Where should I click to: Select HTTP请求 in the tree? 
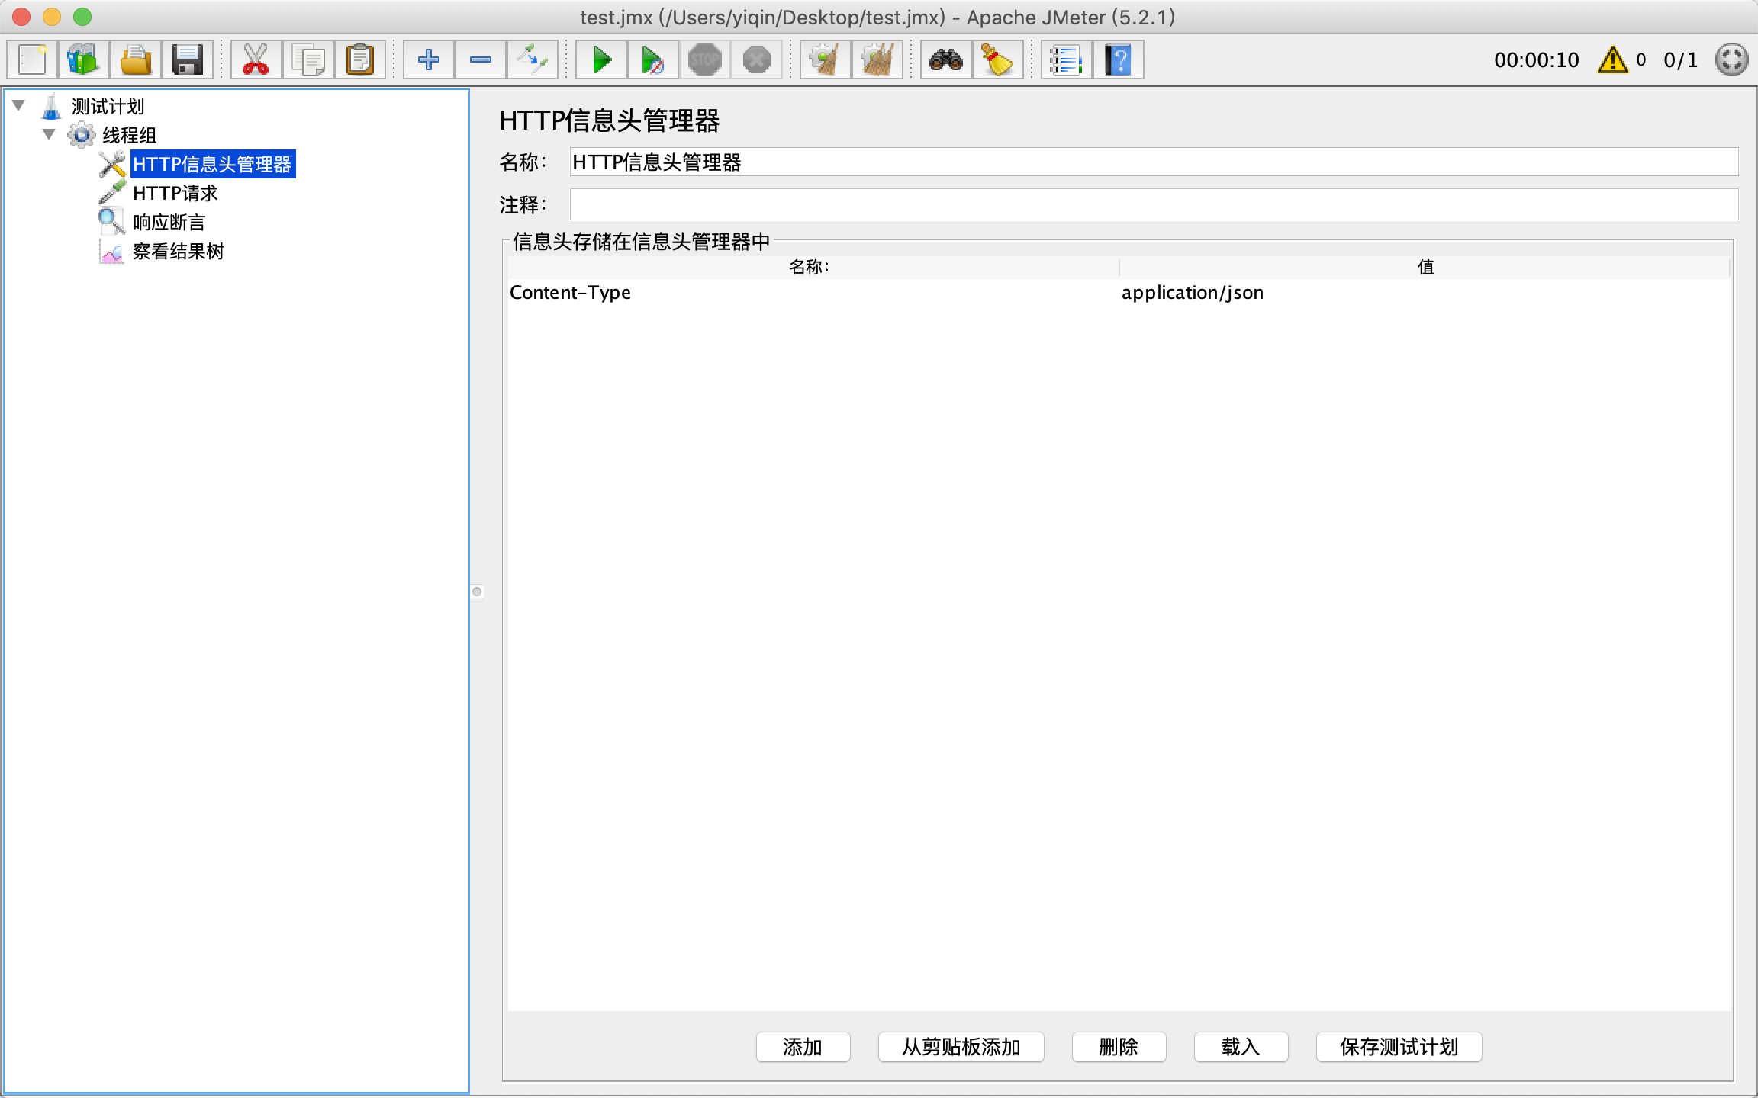coord(175,193)
